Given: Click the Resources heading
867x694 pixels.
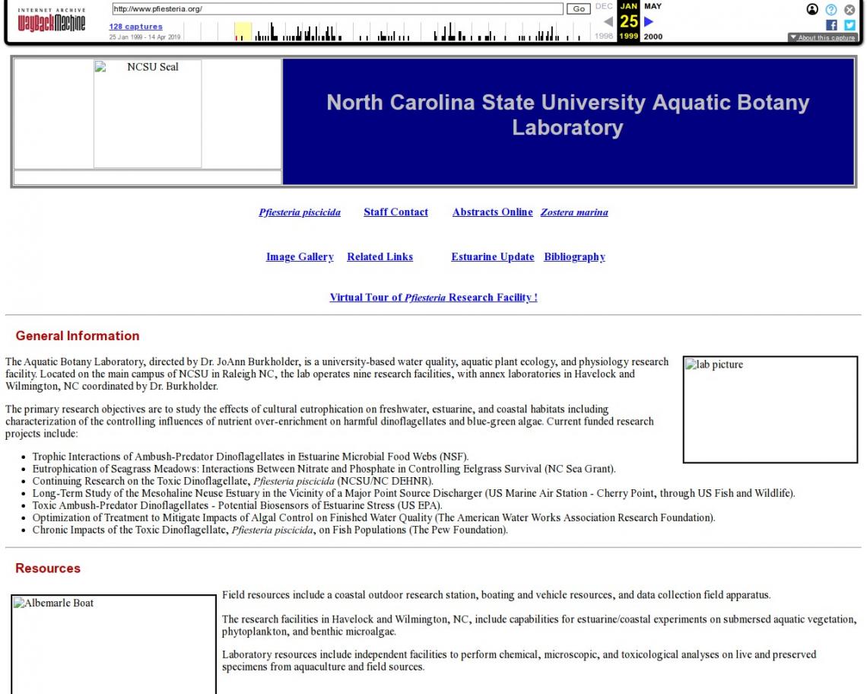Looking at the screenshot, I should point(48,568).
